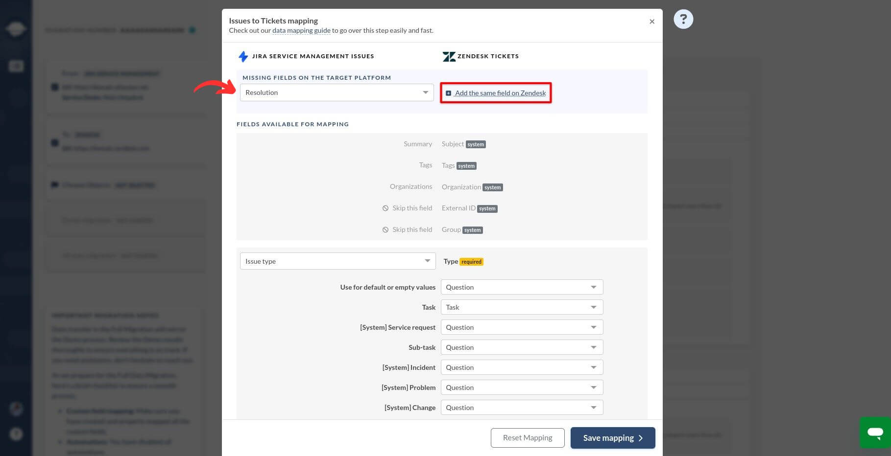Open the Resolution missing field dropdown
This screenshot has width=891, height=456.
point(337,92)
